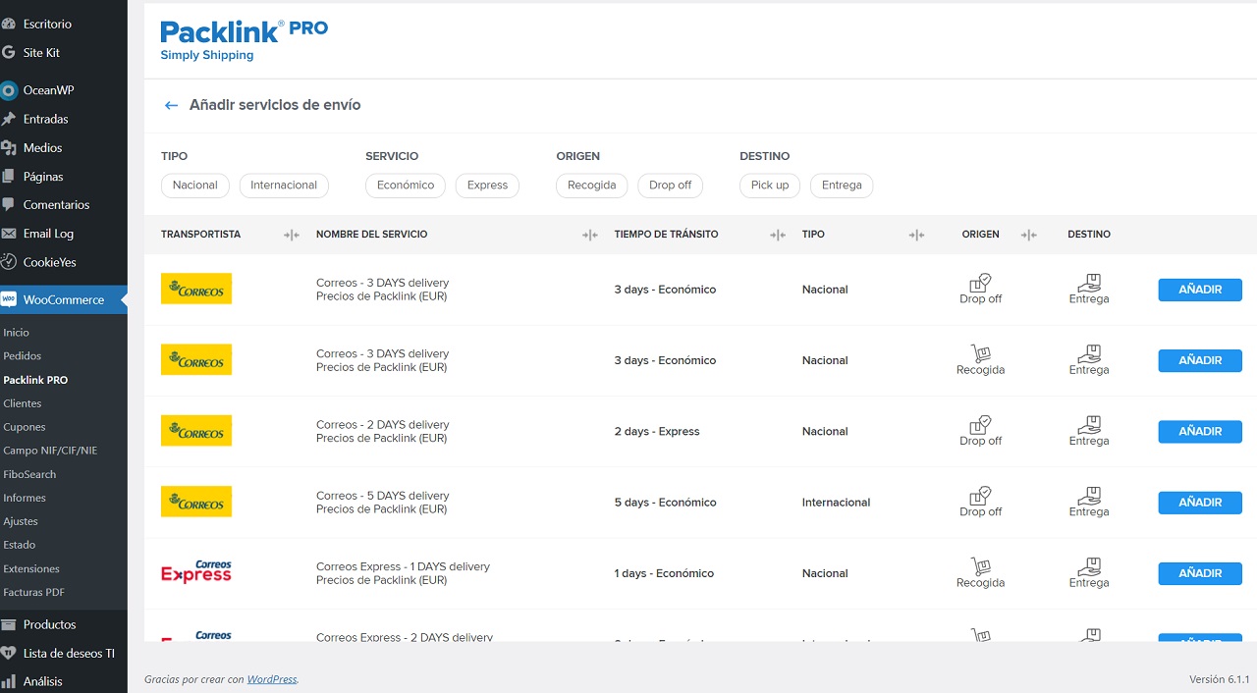The width and height of the screenshot is (1257, 693).
Task: Click the Tiempo de tránsito column sort icon
Action: (778, 235)
